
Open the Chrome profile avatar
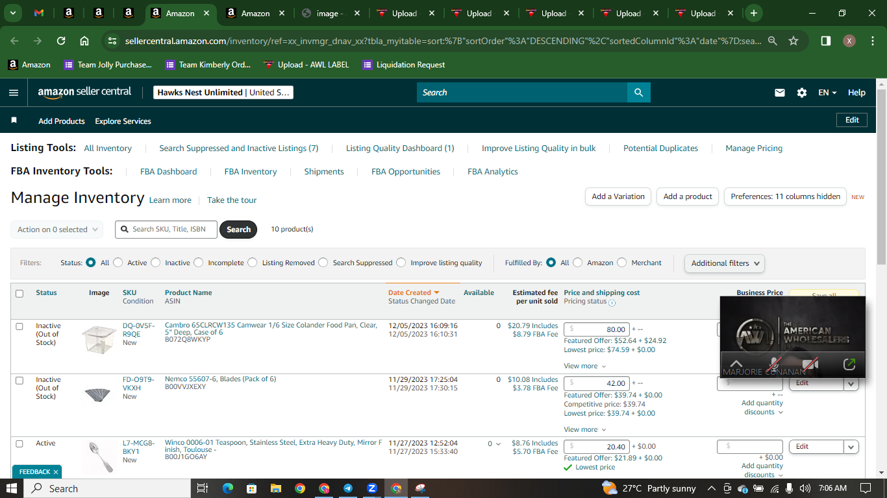[849, 41]
